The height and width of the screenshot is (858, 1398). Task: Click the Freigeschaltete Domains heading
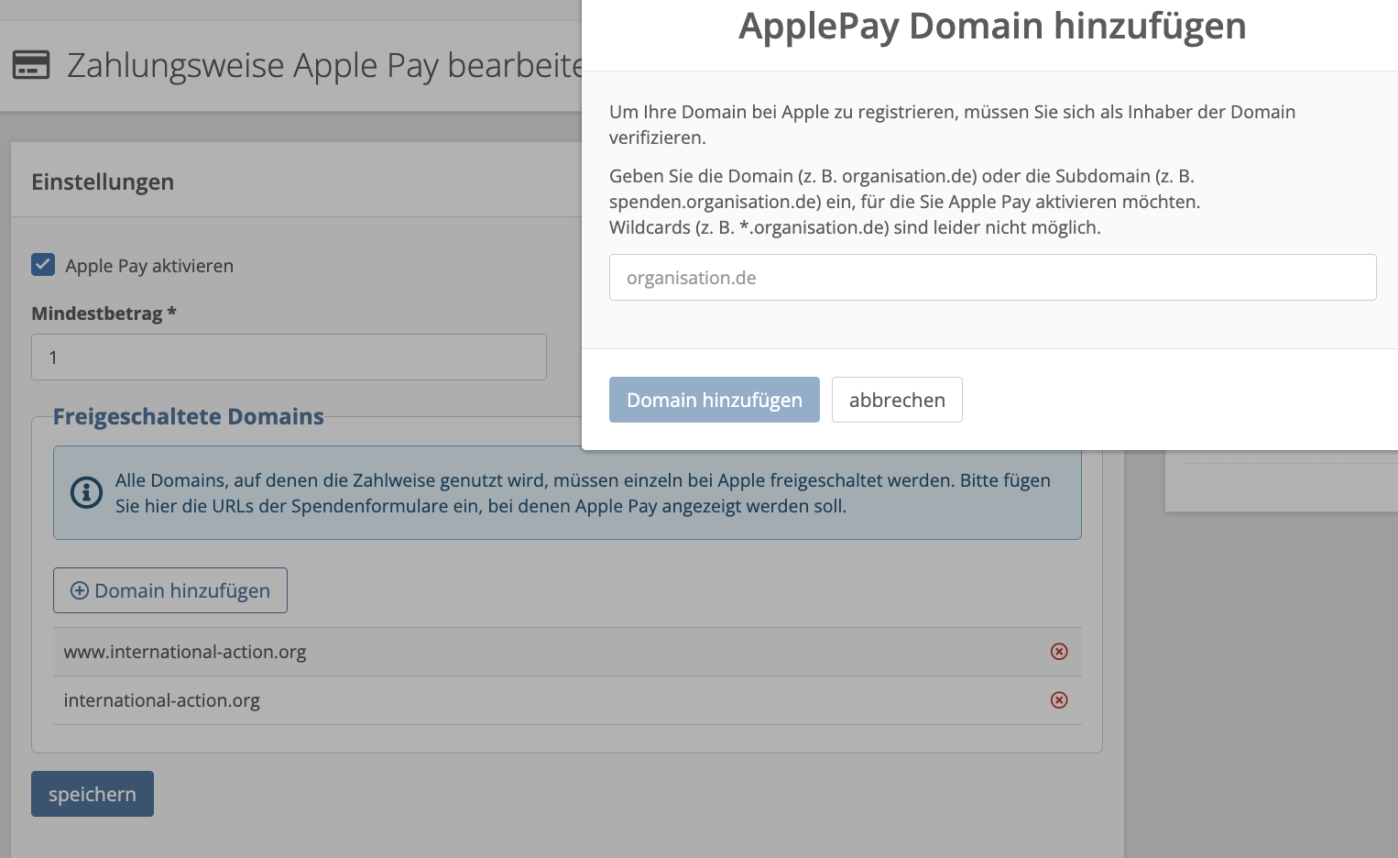coord(189,416)
